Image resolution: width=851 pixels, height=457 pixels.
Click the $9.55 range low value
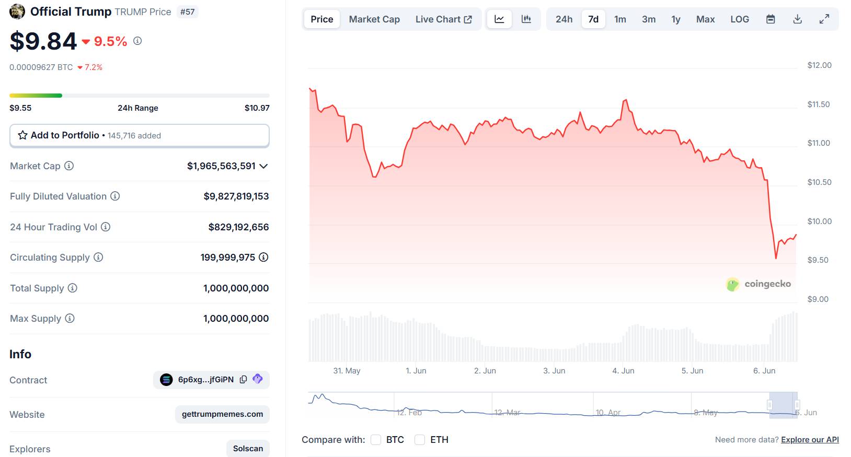(20, 108)
